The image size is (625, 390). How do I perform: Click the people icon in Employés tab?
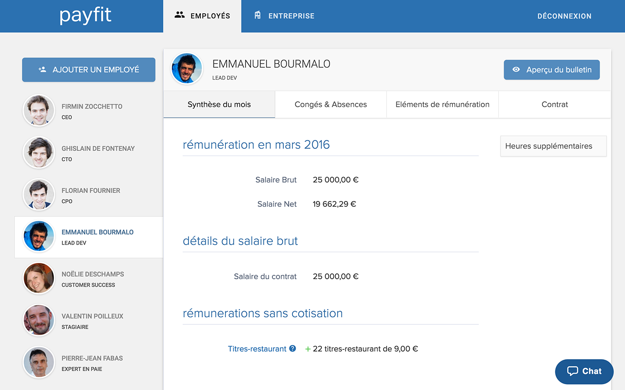click(179, 15)
